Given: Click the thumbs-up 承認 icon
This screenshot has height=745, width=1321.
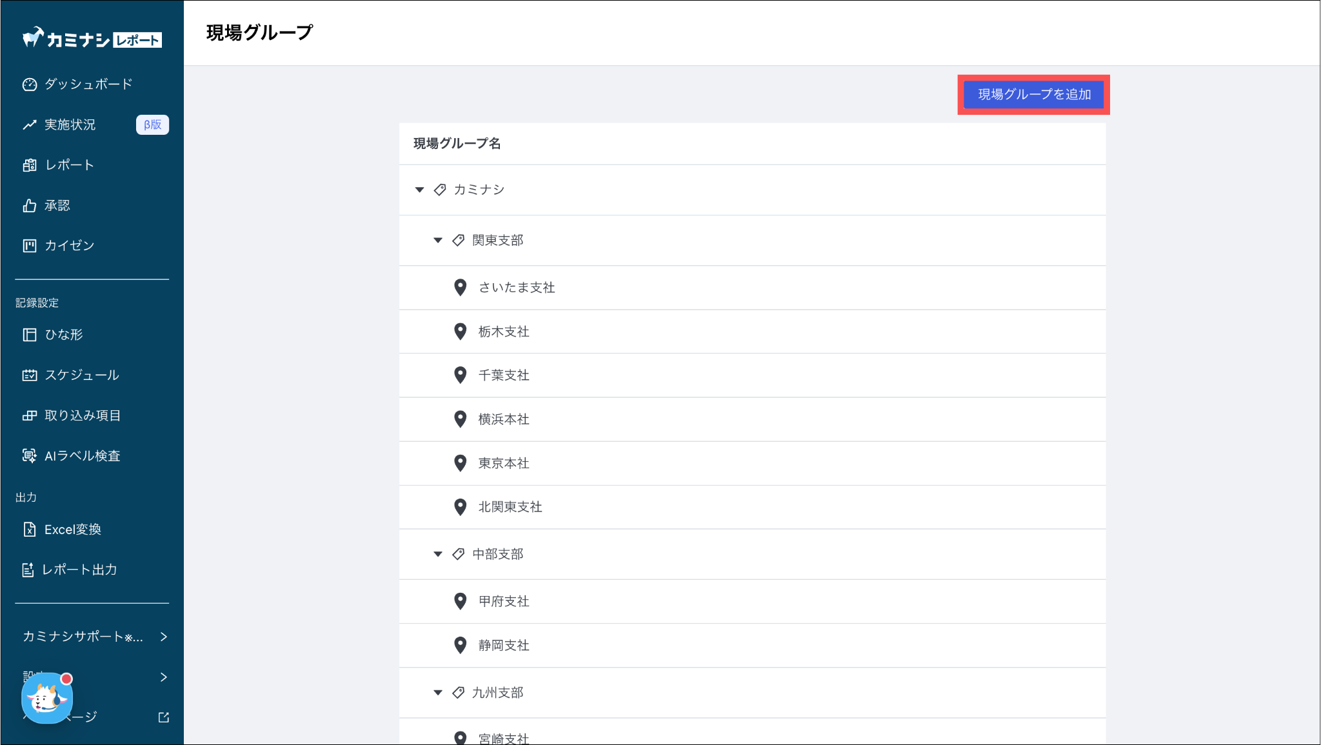Looking at the screenshot, I should (30, 206).
